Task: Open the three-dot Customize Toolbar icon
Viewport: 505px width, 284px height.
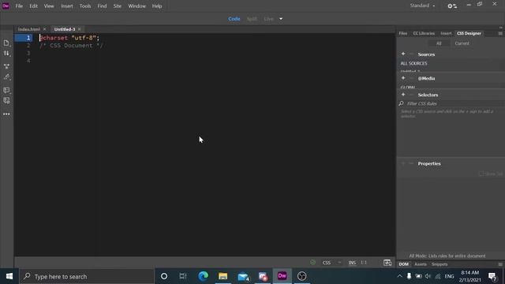Action: pyautogui.click(x=6, y=114)
